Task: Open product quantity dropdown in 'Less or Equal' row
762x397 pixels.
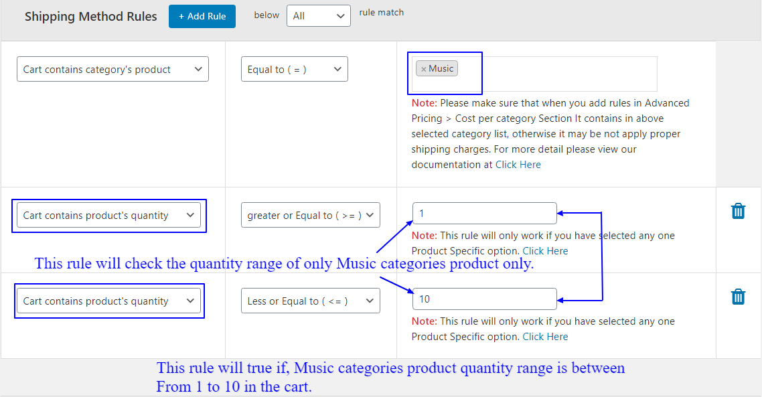Action: [x=109, y=301]
